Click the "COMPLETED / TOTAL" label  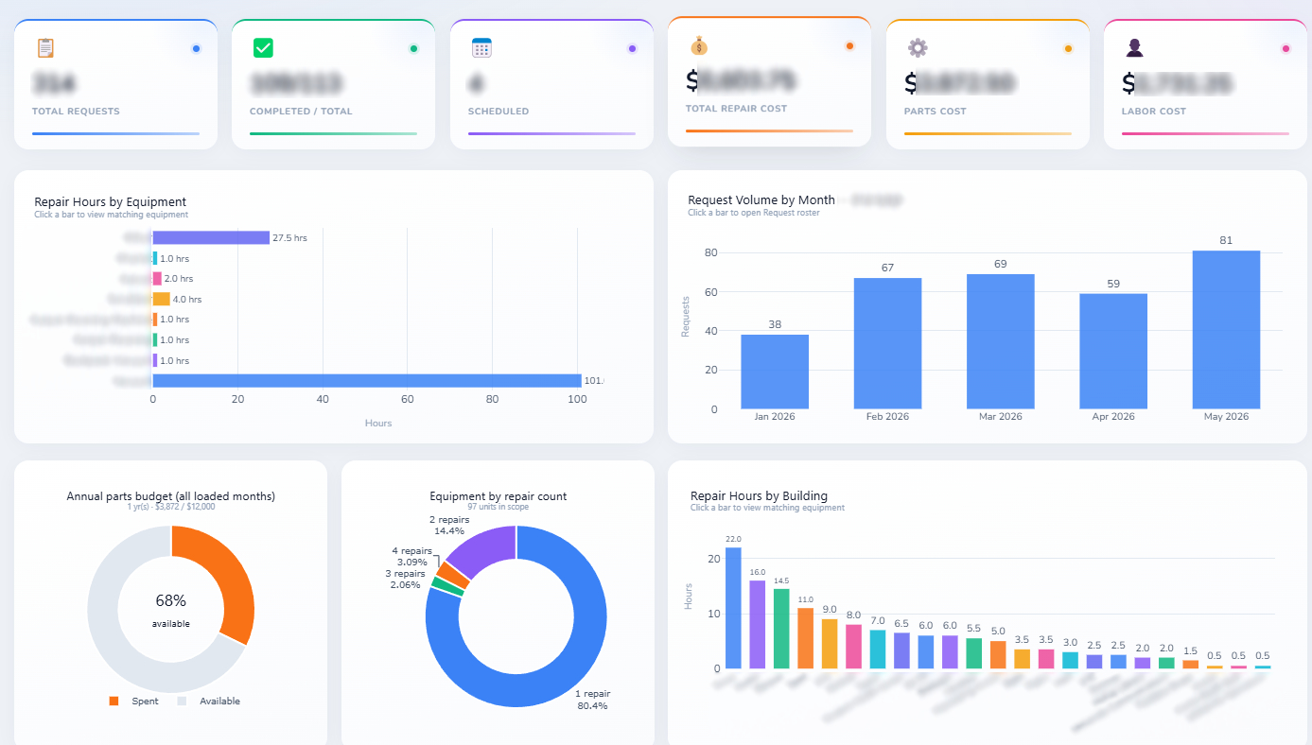tap(301, 112)
